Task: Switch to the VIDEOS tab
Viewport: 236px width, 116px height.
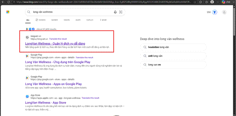Action: (66, 20)
